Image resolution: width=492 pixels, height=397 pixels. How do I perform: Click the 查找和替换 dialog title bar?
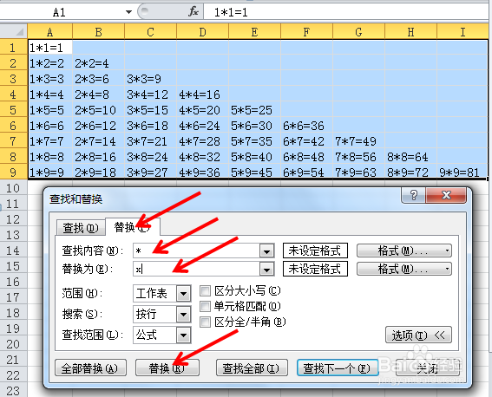(x=223, y=198)
